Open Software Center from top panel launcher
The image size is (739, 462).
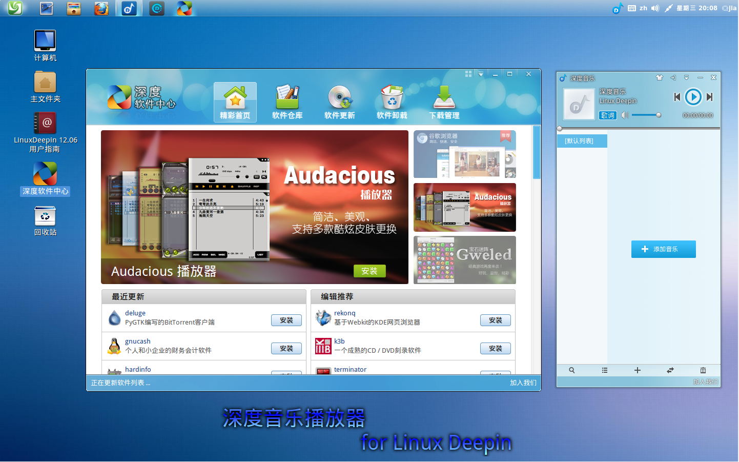[x=184, y=8]
